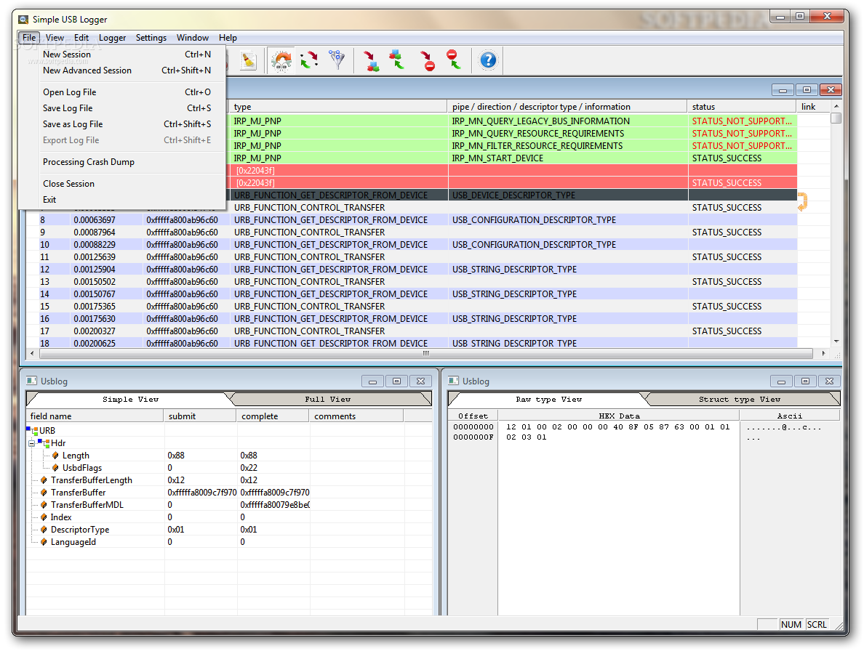Click the 'HEX Data' column header
Viewport: 864px width, 651px height.
pyautogui.click(x=619, y=416)
